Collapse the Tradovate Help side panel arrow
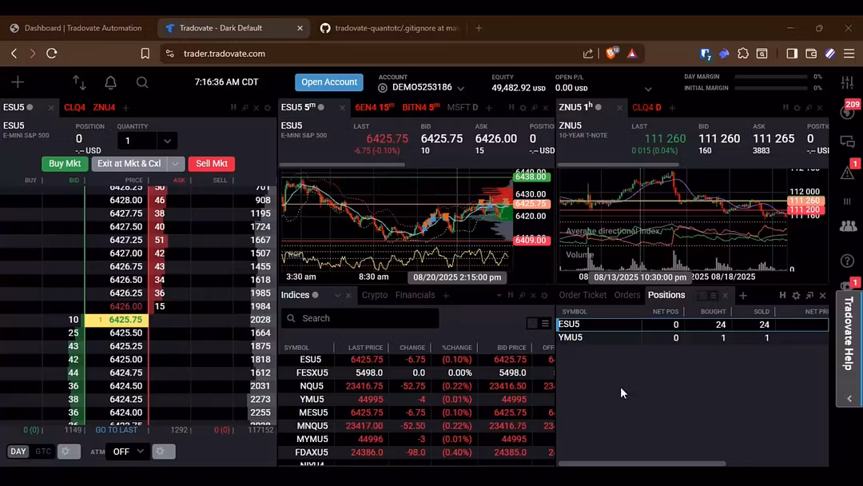The width and height of the screenshot is (863, 486). tap(849, 399)
